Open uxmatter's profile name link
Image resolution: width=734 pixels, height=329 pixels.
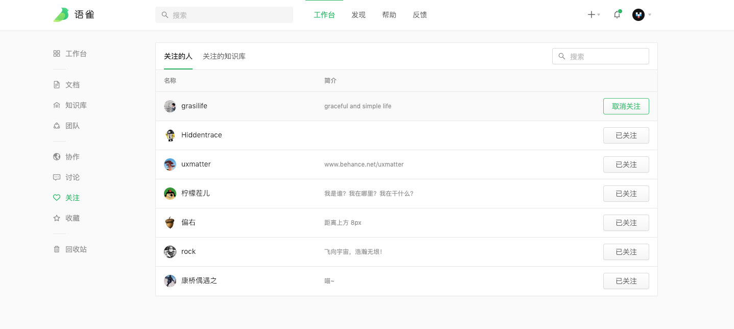196,164
